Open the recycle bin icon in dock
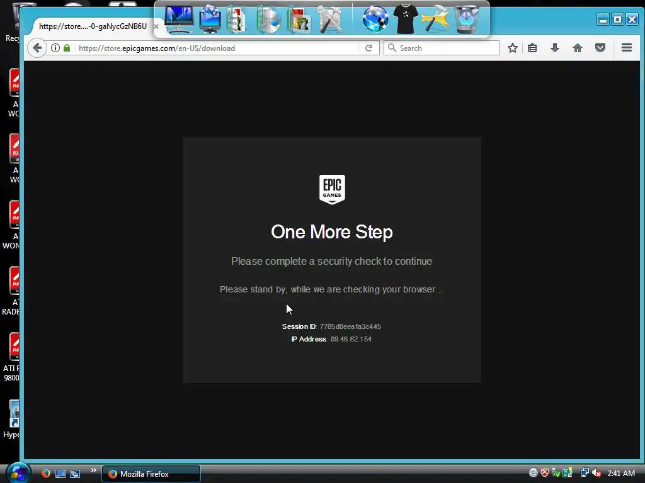Screen dimensions: 645x483 [x=467, y=19]
